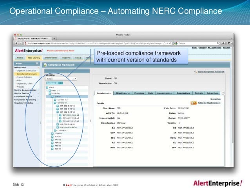
Task: Open the My Information link
Action: (x=214, y=47)
